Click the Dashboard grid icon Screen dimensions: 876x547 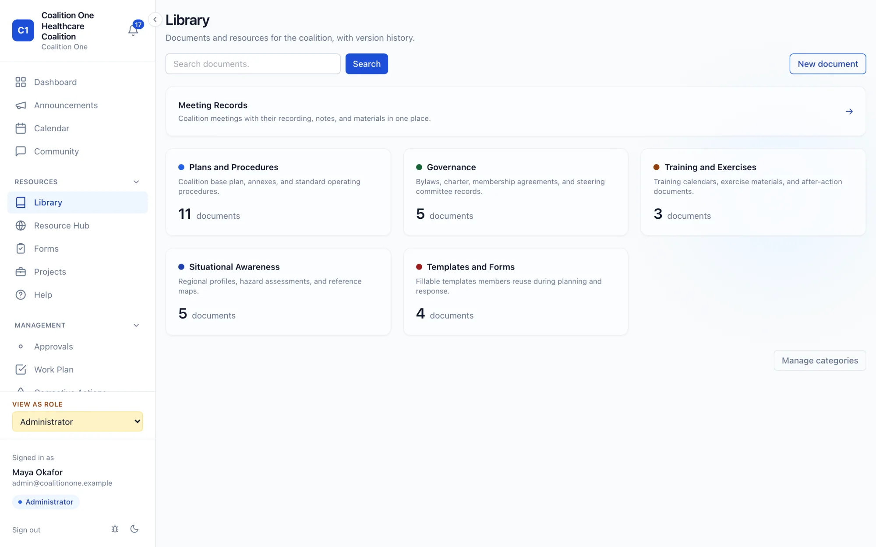(x=21, y=82)
